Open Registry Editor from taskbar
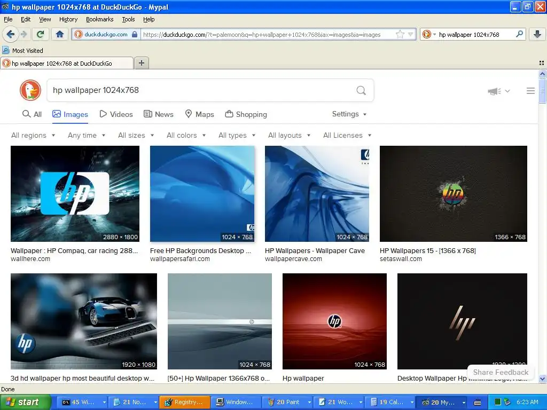Screen dimensions: 547x410 [185, 402]
